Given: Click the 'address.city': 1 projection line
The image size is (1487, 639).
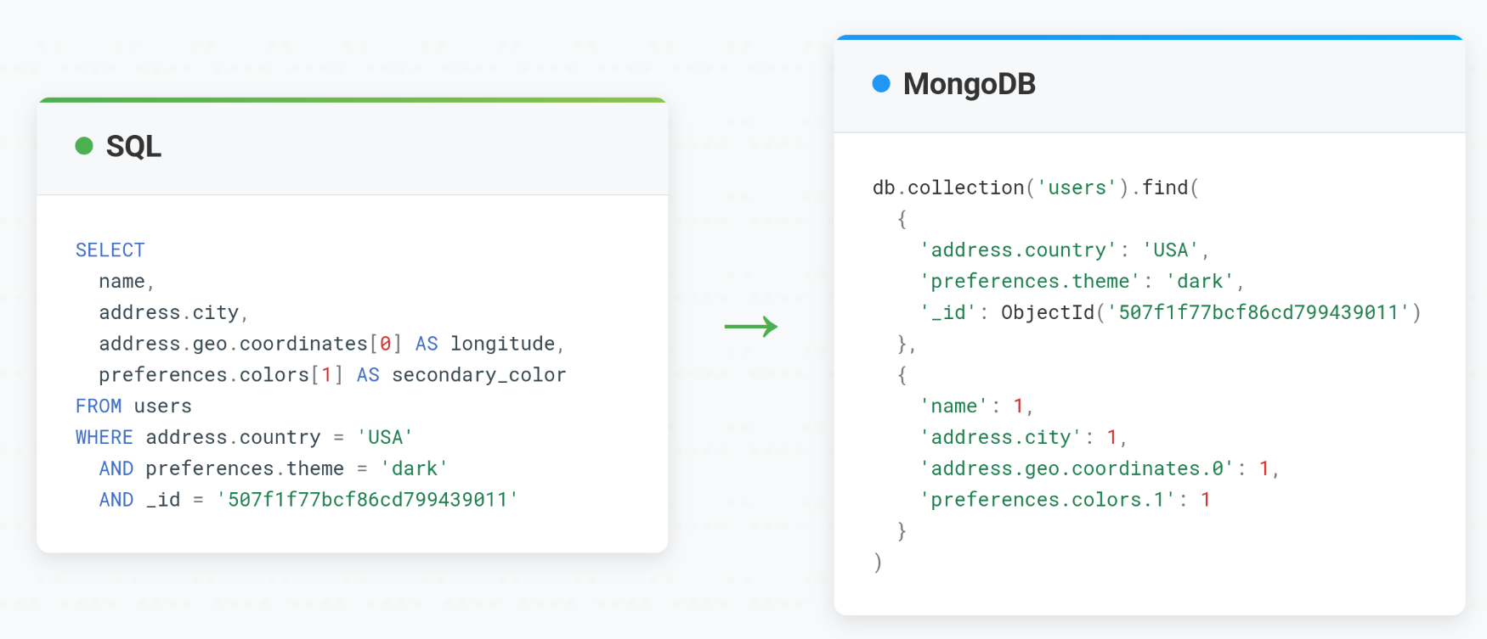Looking at the screenshot, I should pos(1023,438).
